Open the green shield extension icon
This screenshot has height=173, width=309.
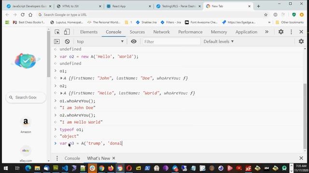[294, 15]
